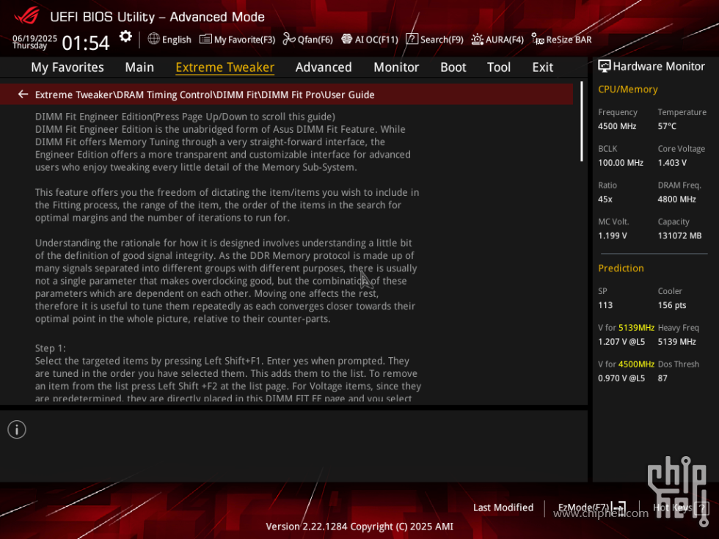Click the 1.207 V @L5 value
Screen dimensions: 719x539
coord(621,342)
